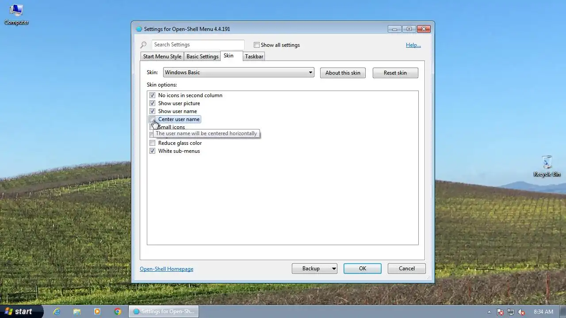Expand the Backup button dropdown

coord(334,269)
